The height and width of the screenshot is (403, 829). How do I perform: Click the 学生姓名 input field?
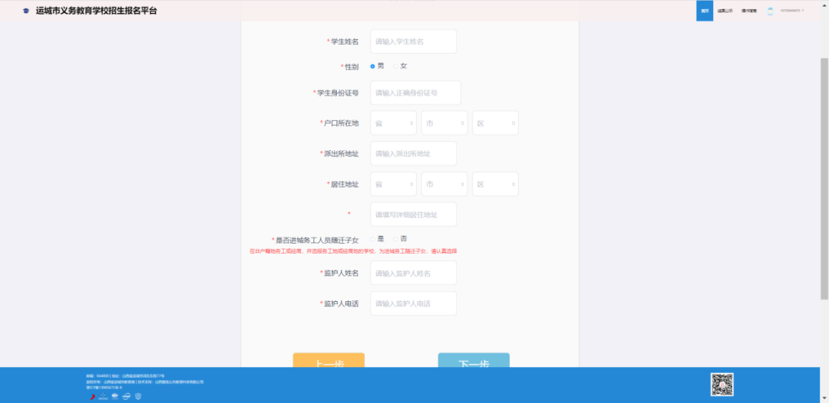coord(413,41)
